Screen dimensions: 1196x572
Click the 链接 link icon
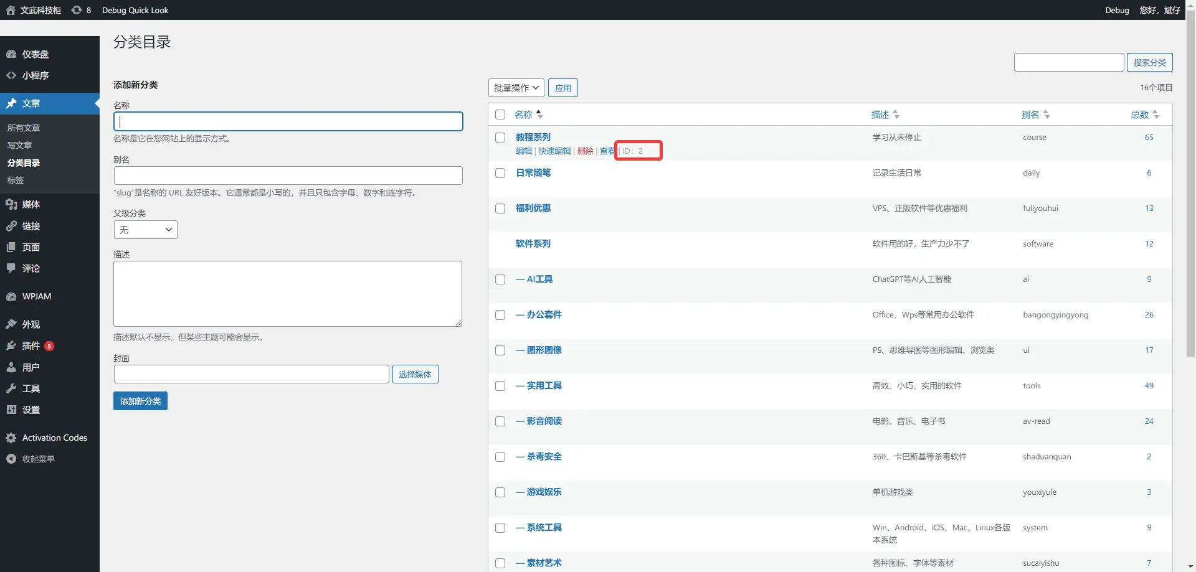tap(11, 226)
